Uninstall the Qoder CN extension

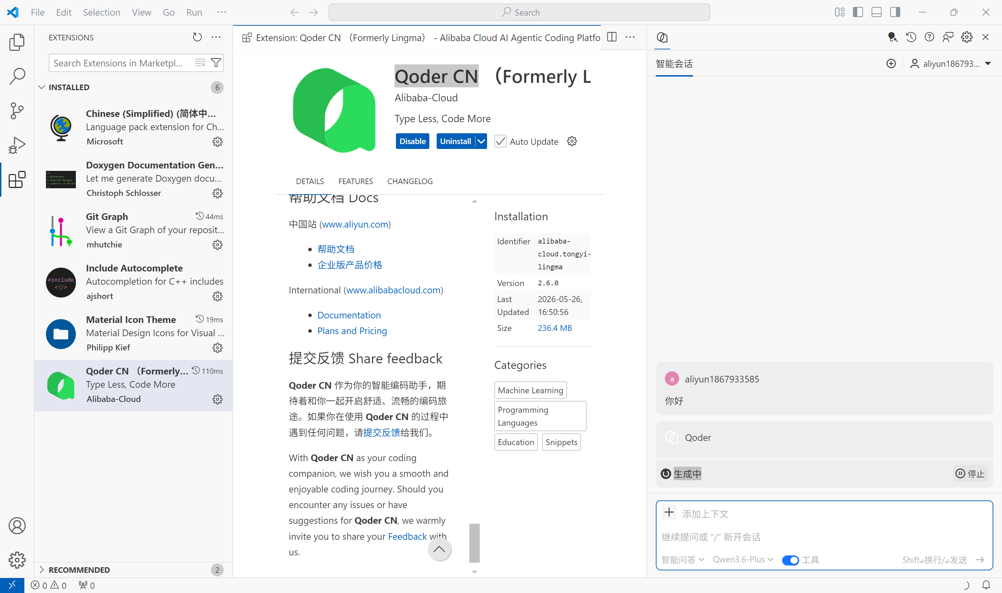(455, 141)
